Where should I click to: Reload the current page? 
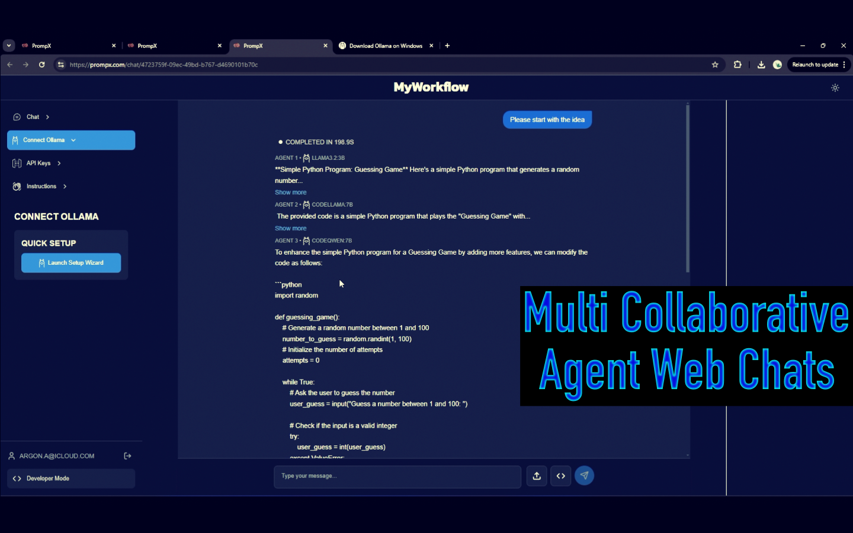click(x=41, y=65)
